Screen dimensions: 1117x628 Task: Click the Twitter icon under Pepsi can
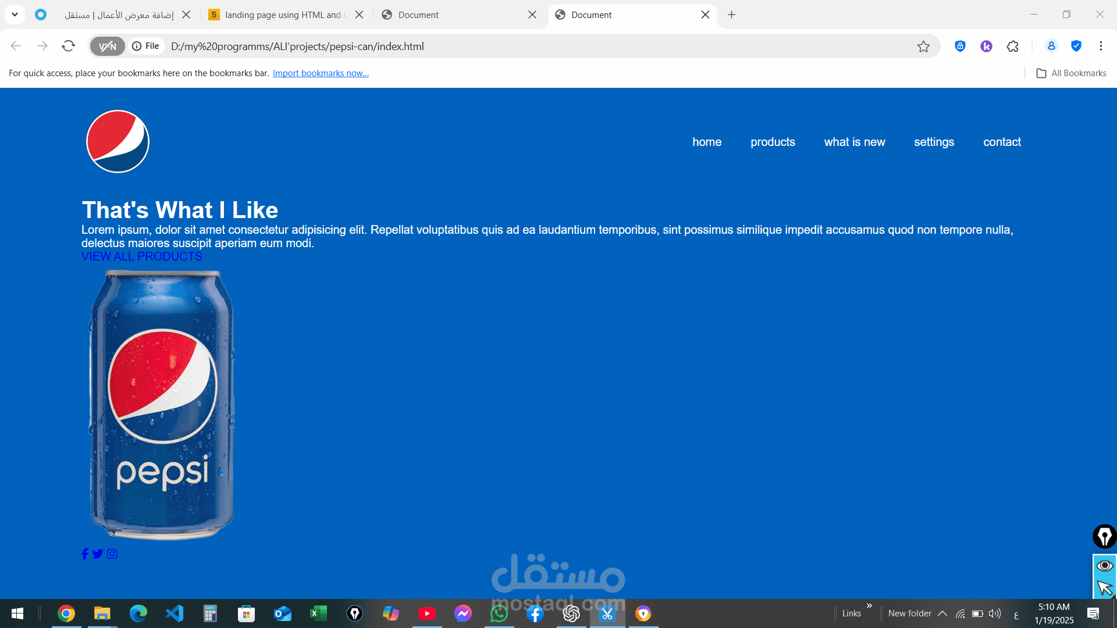pyautogui.click(x=98, y=554)
